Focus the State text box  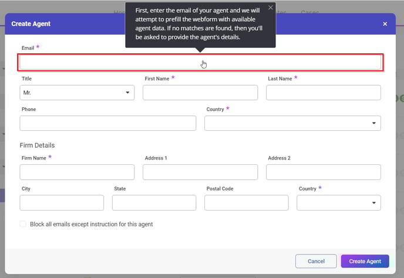coord(154,203)
